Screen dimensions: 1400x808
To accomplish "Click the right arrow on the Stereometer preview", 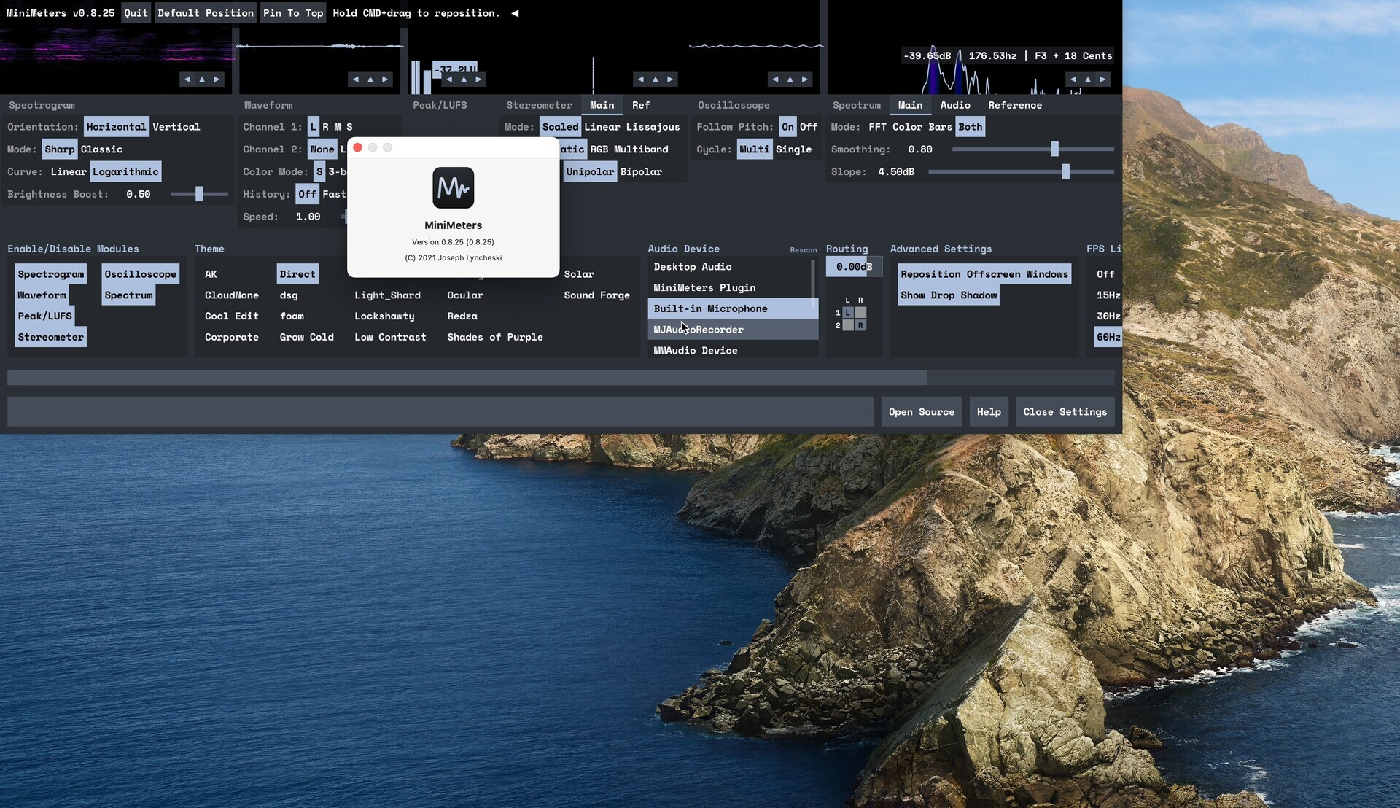I will (670, 79).
